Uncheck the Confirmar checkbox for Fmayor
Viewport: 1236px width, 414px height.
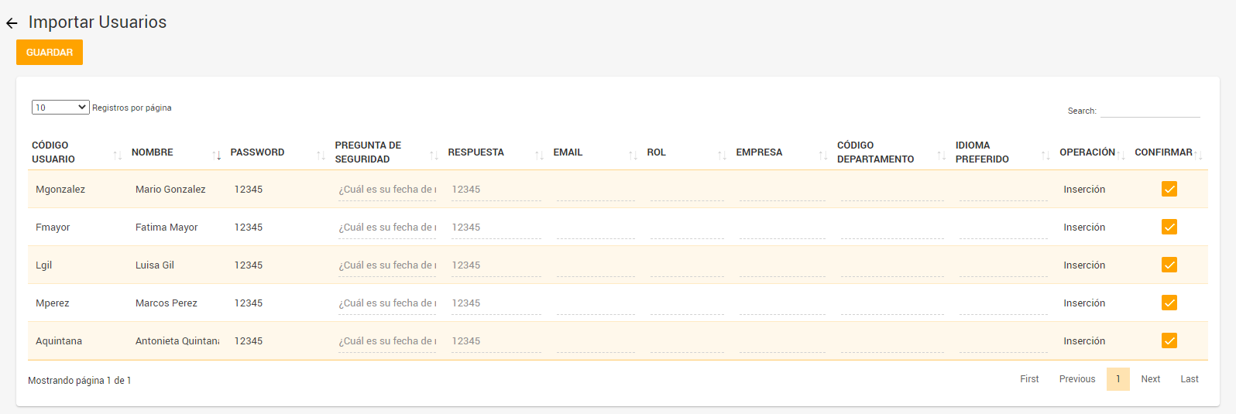click(1169, 227)
